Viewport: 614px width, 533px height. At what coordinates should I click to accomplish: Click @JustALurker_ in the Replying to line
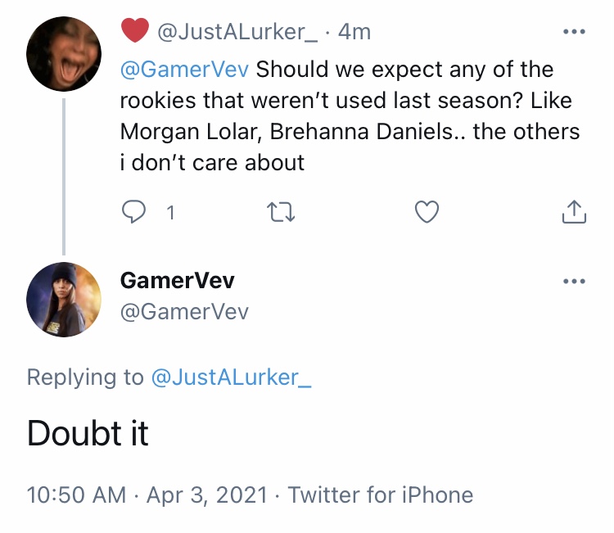coord(231,377)
